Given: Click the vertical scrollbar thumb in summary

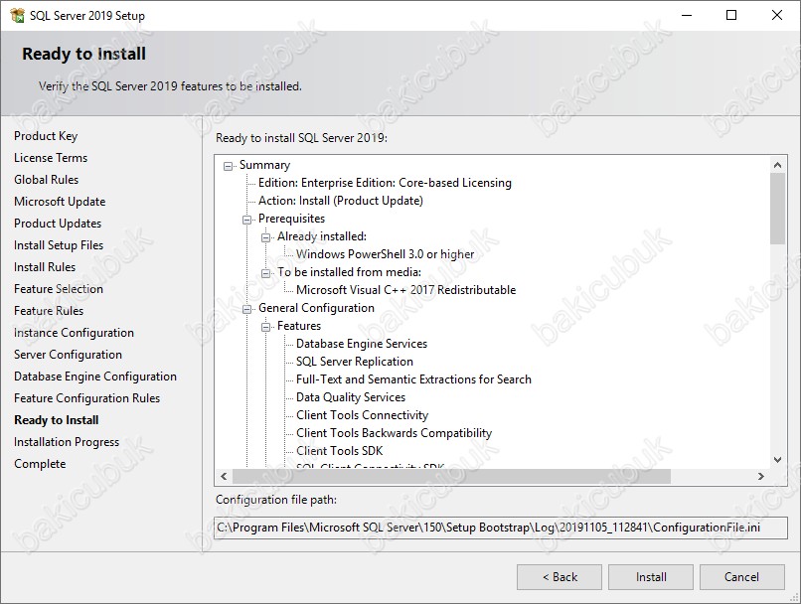Looking at the screenshot, I should pyautogui.click(x=777, y=209).
